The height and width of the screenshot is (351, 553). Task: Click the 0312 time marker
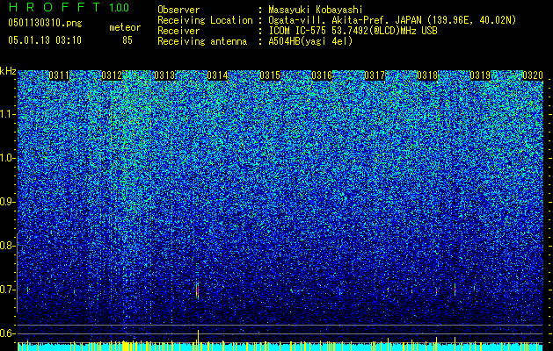[x=112, y=75]
